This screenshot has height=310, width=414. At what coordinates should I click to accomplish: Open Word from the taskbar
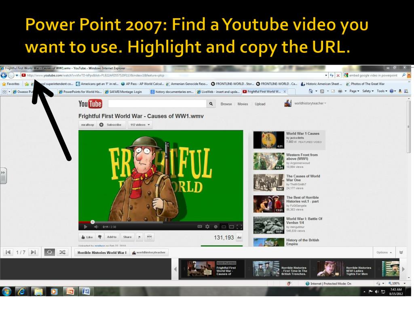tap(86, 291)
